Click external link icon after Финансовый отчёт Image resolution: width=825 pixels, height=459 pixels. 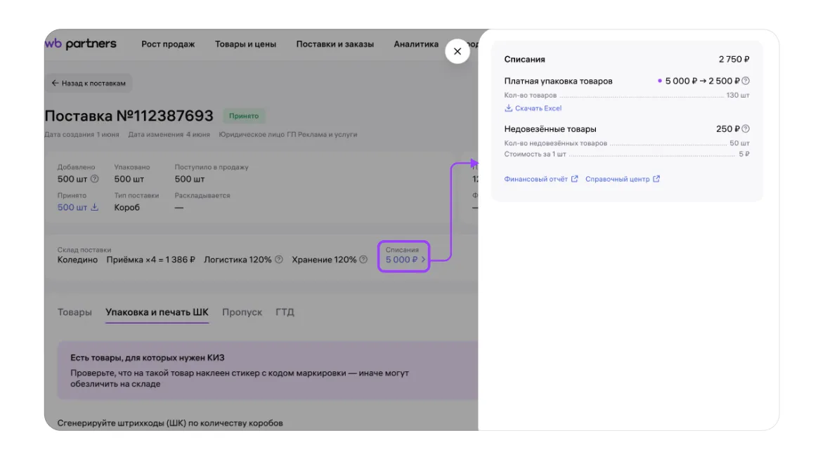click(574, 179)
